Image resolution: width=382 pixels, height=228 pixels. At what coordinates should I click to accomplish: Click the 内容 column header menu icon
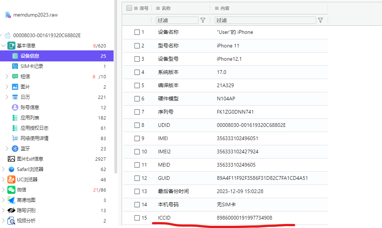pos(217,8)
